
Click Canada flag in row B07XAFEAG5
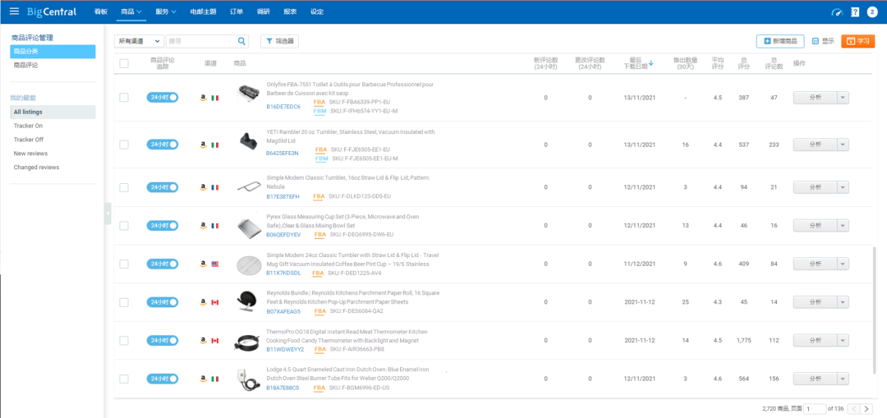click(x=215, y=302)
